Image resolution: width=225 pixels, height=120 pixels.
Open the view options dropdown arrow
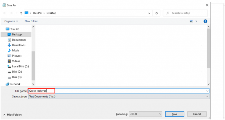[196, 21]
